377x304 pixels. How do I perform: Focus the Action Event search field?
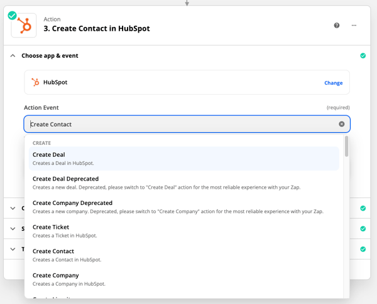point(187,124)
